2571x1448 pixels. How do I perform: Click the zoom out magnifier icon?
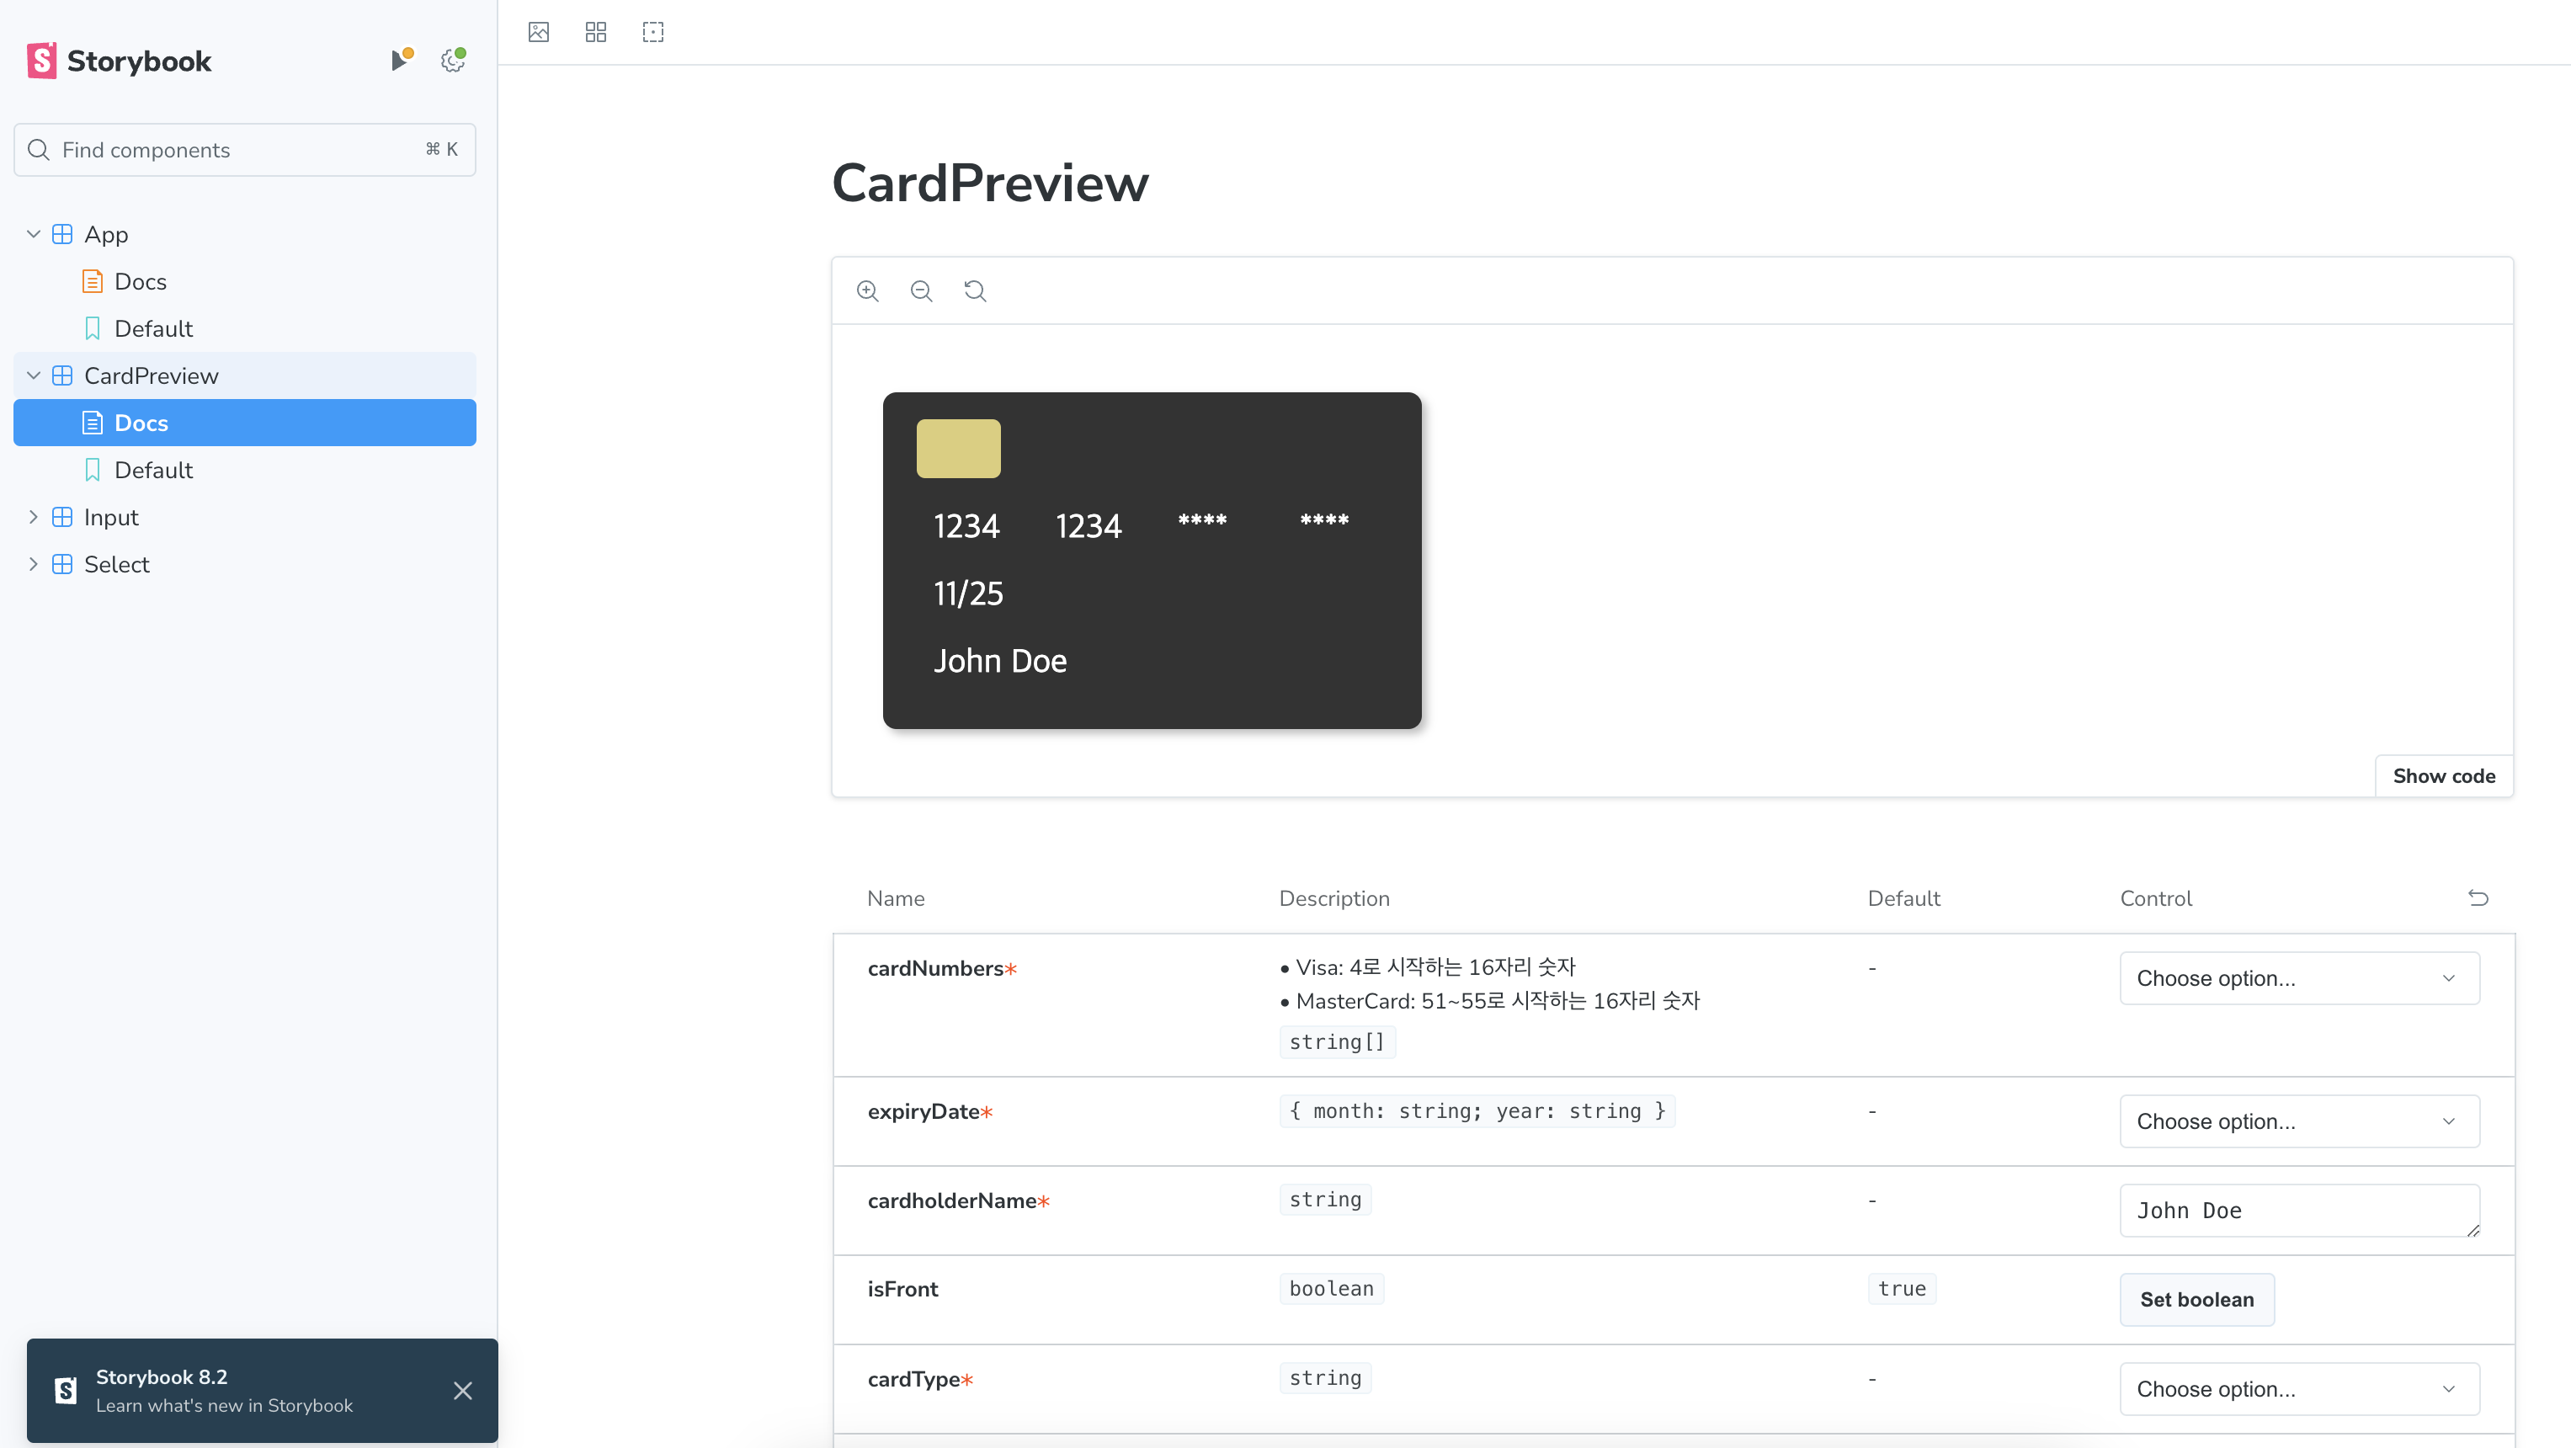pos(921,290)
